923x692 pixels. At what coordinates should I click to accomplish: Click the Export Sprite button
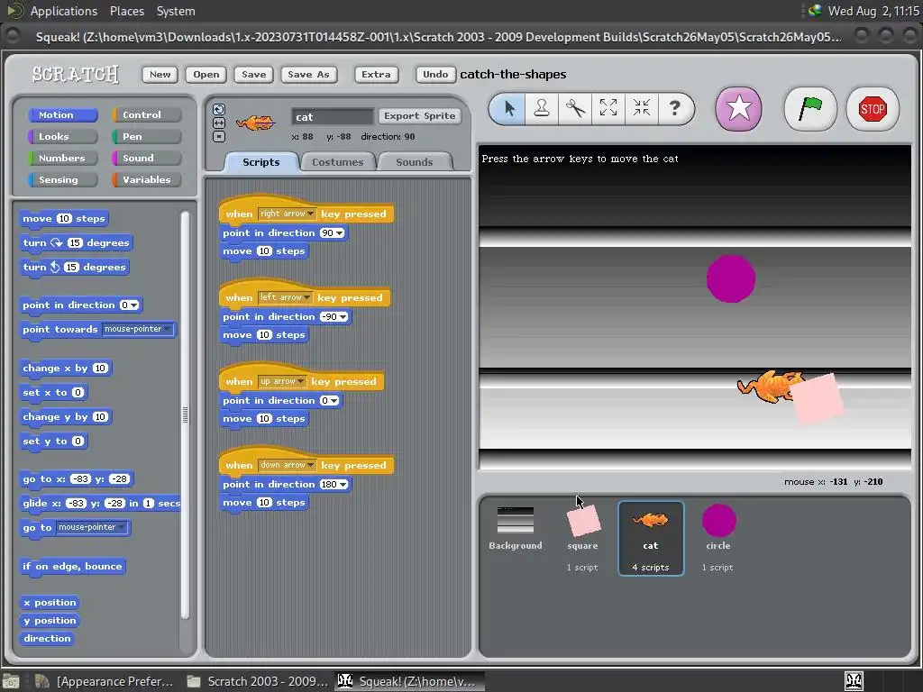tap(420, 116)
